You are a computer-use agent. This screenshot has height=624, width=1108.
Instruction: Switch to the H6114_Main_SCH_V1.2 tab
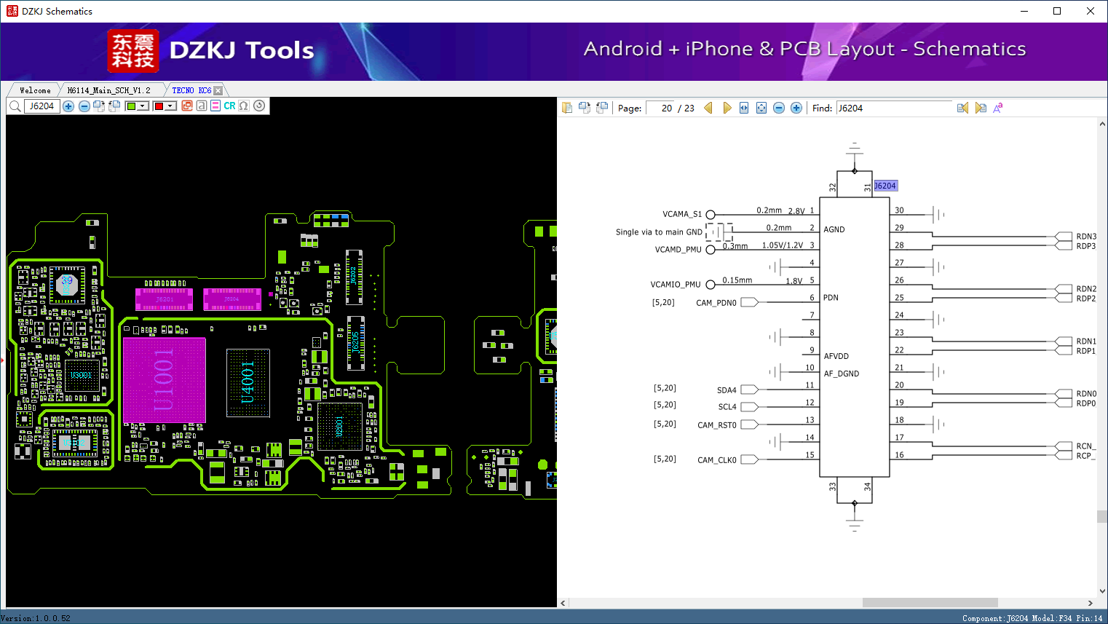pos(109,90)
